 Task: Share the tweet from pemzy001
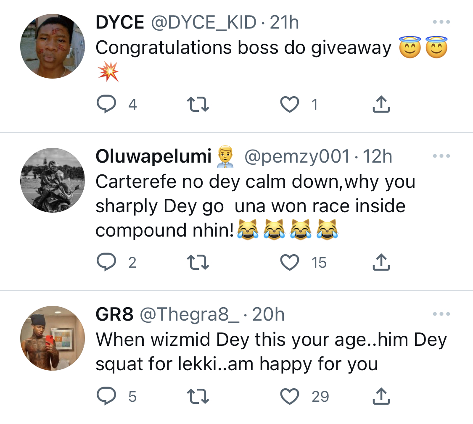click(x=381, y=262)
